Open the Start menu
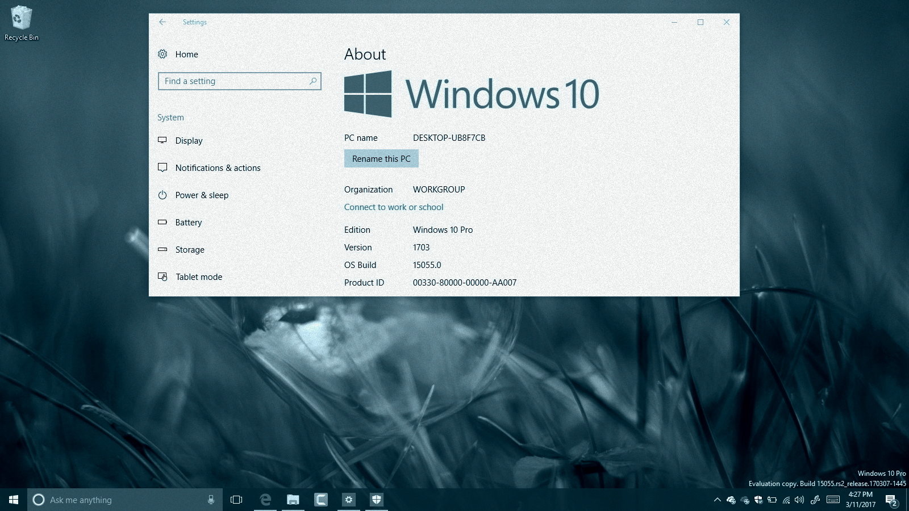Viewport: 909px width, 511px height. [14, 500]
